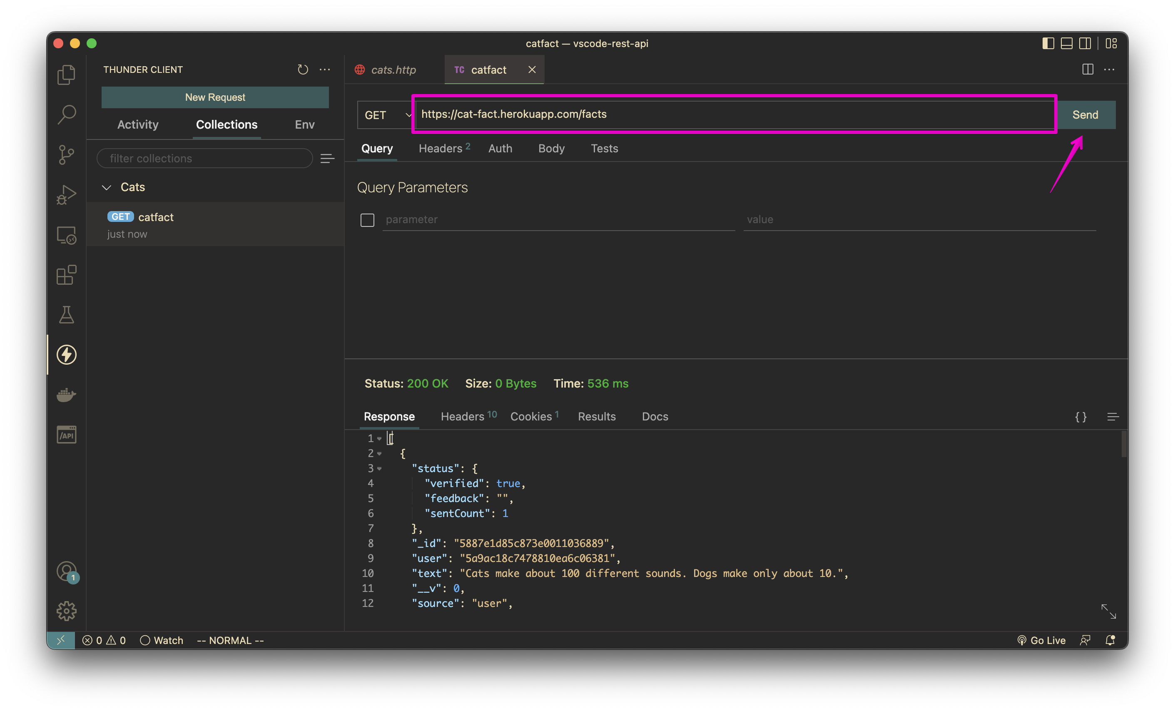Click the request URL field
Viewport: 1175px width, 711px height.
[735, 114]
